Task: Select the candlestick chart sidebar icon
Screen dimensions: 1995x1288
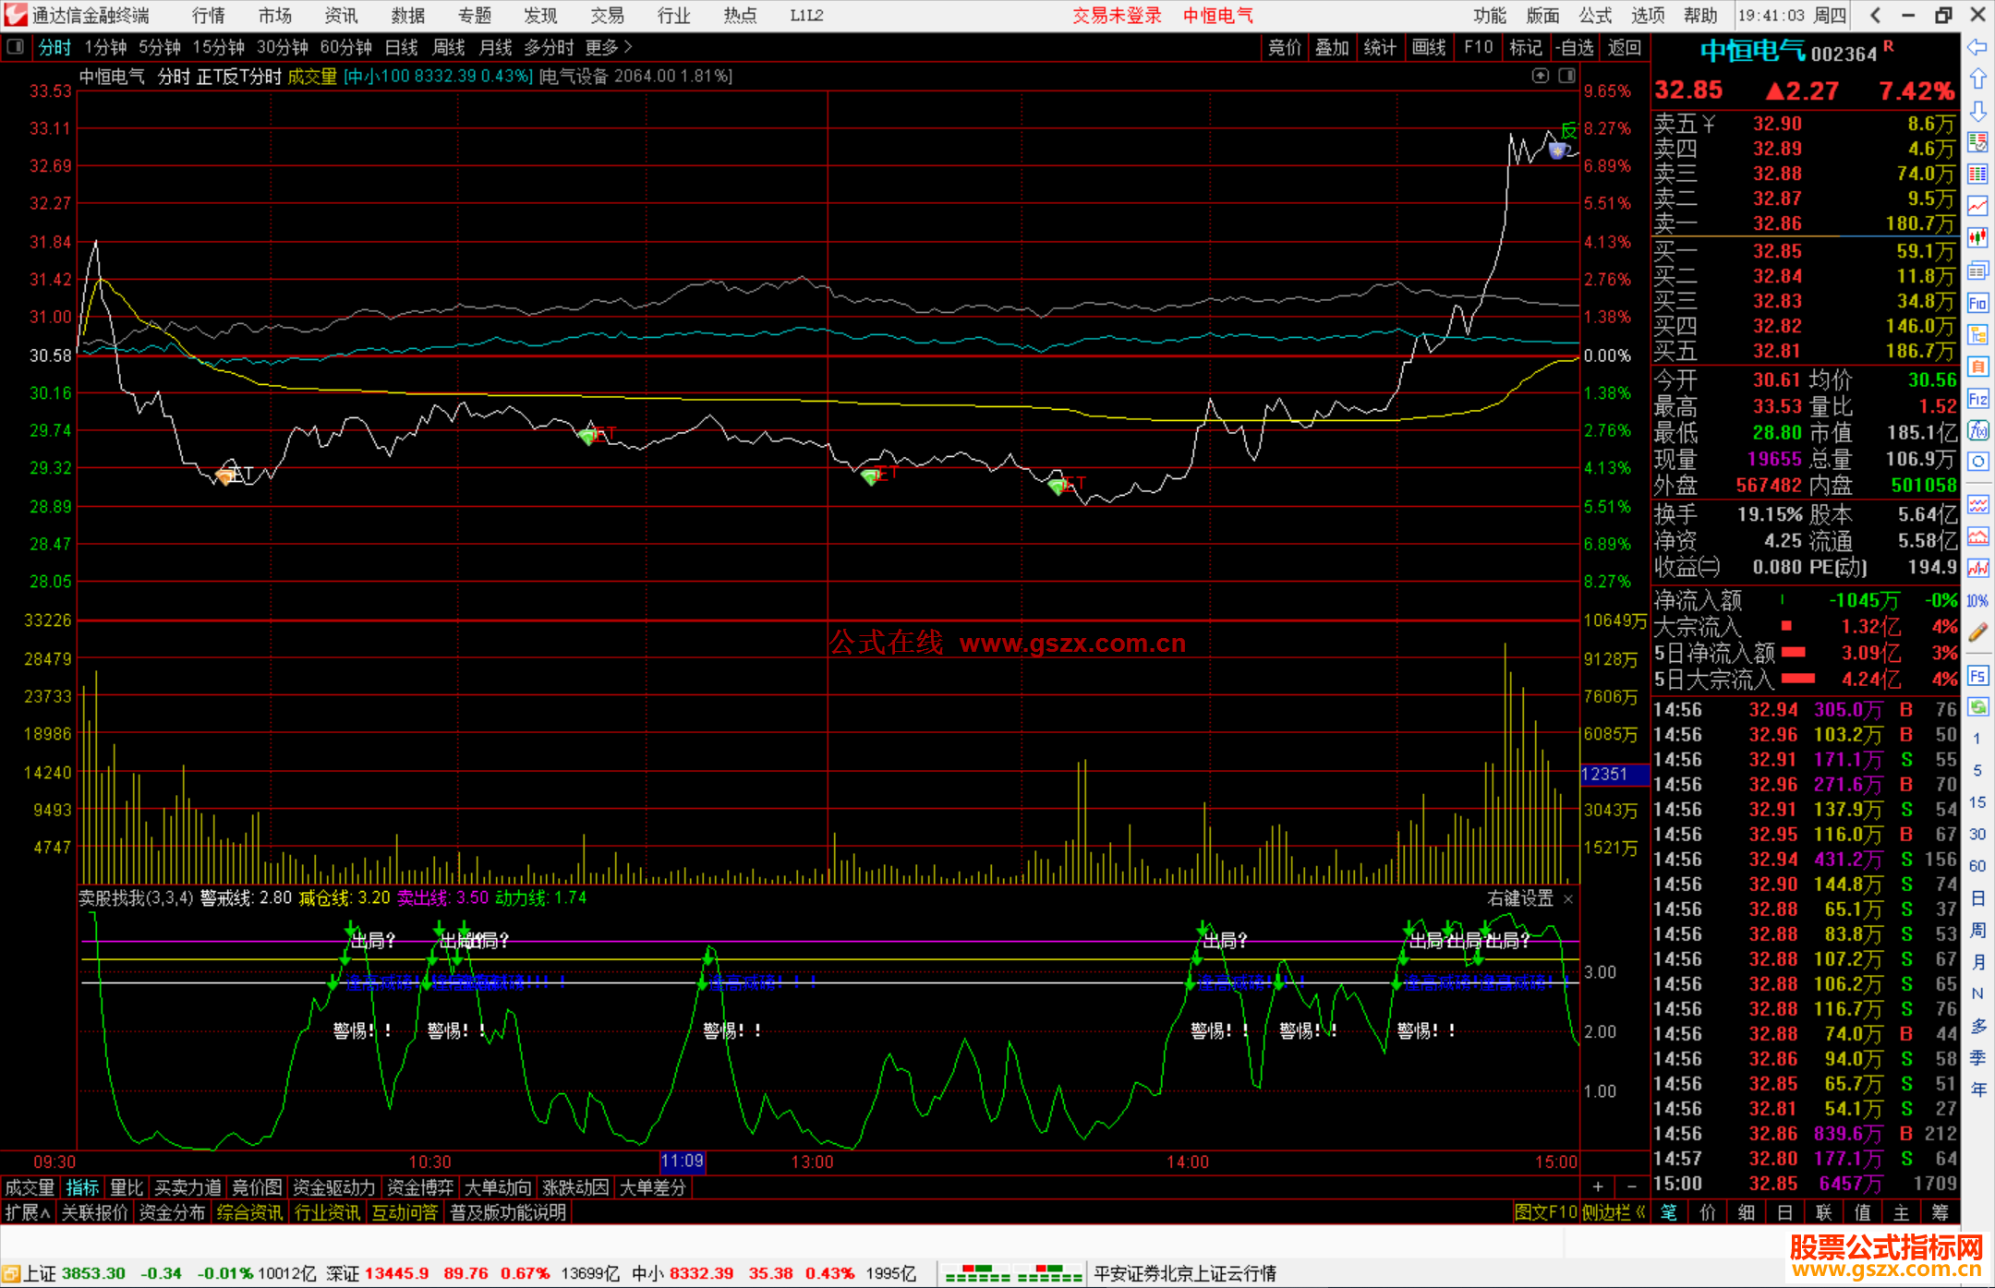Action: coord(1977,238)
